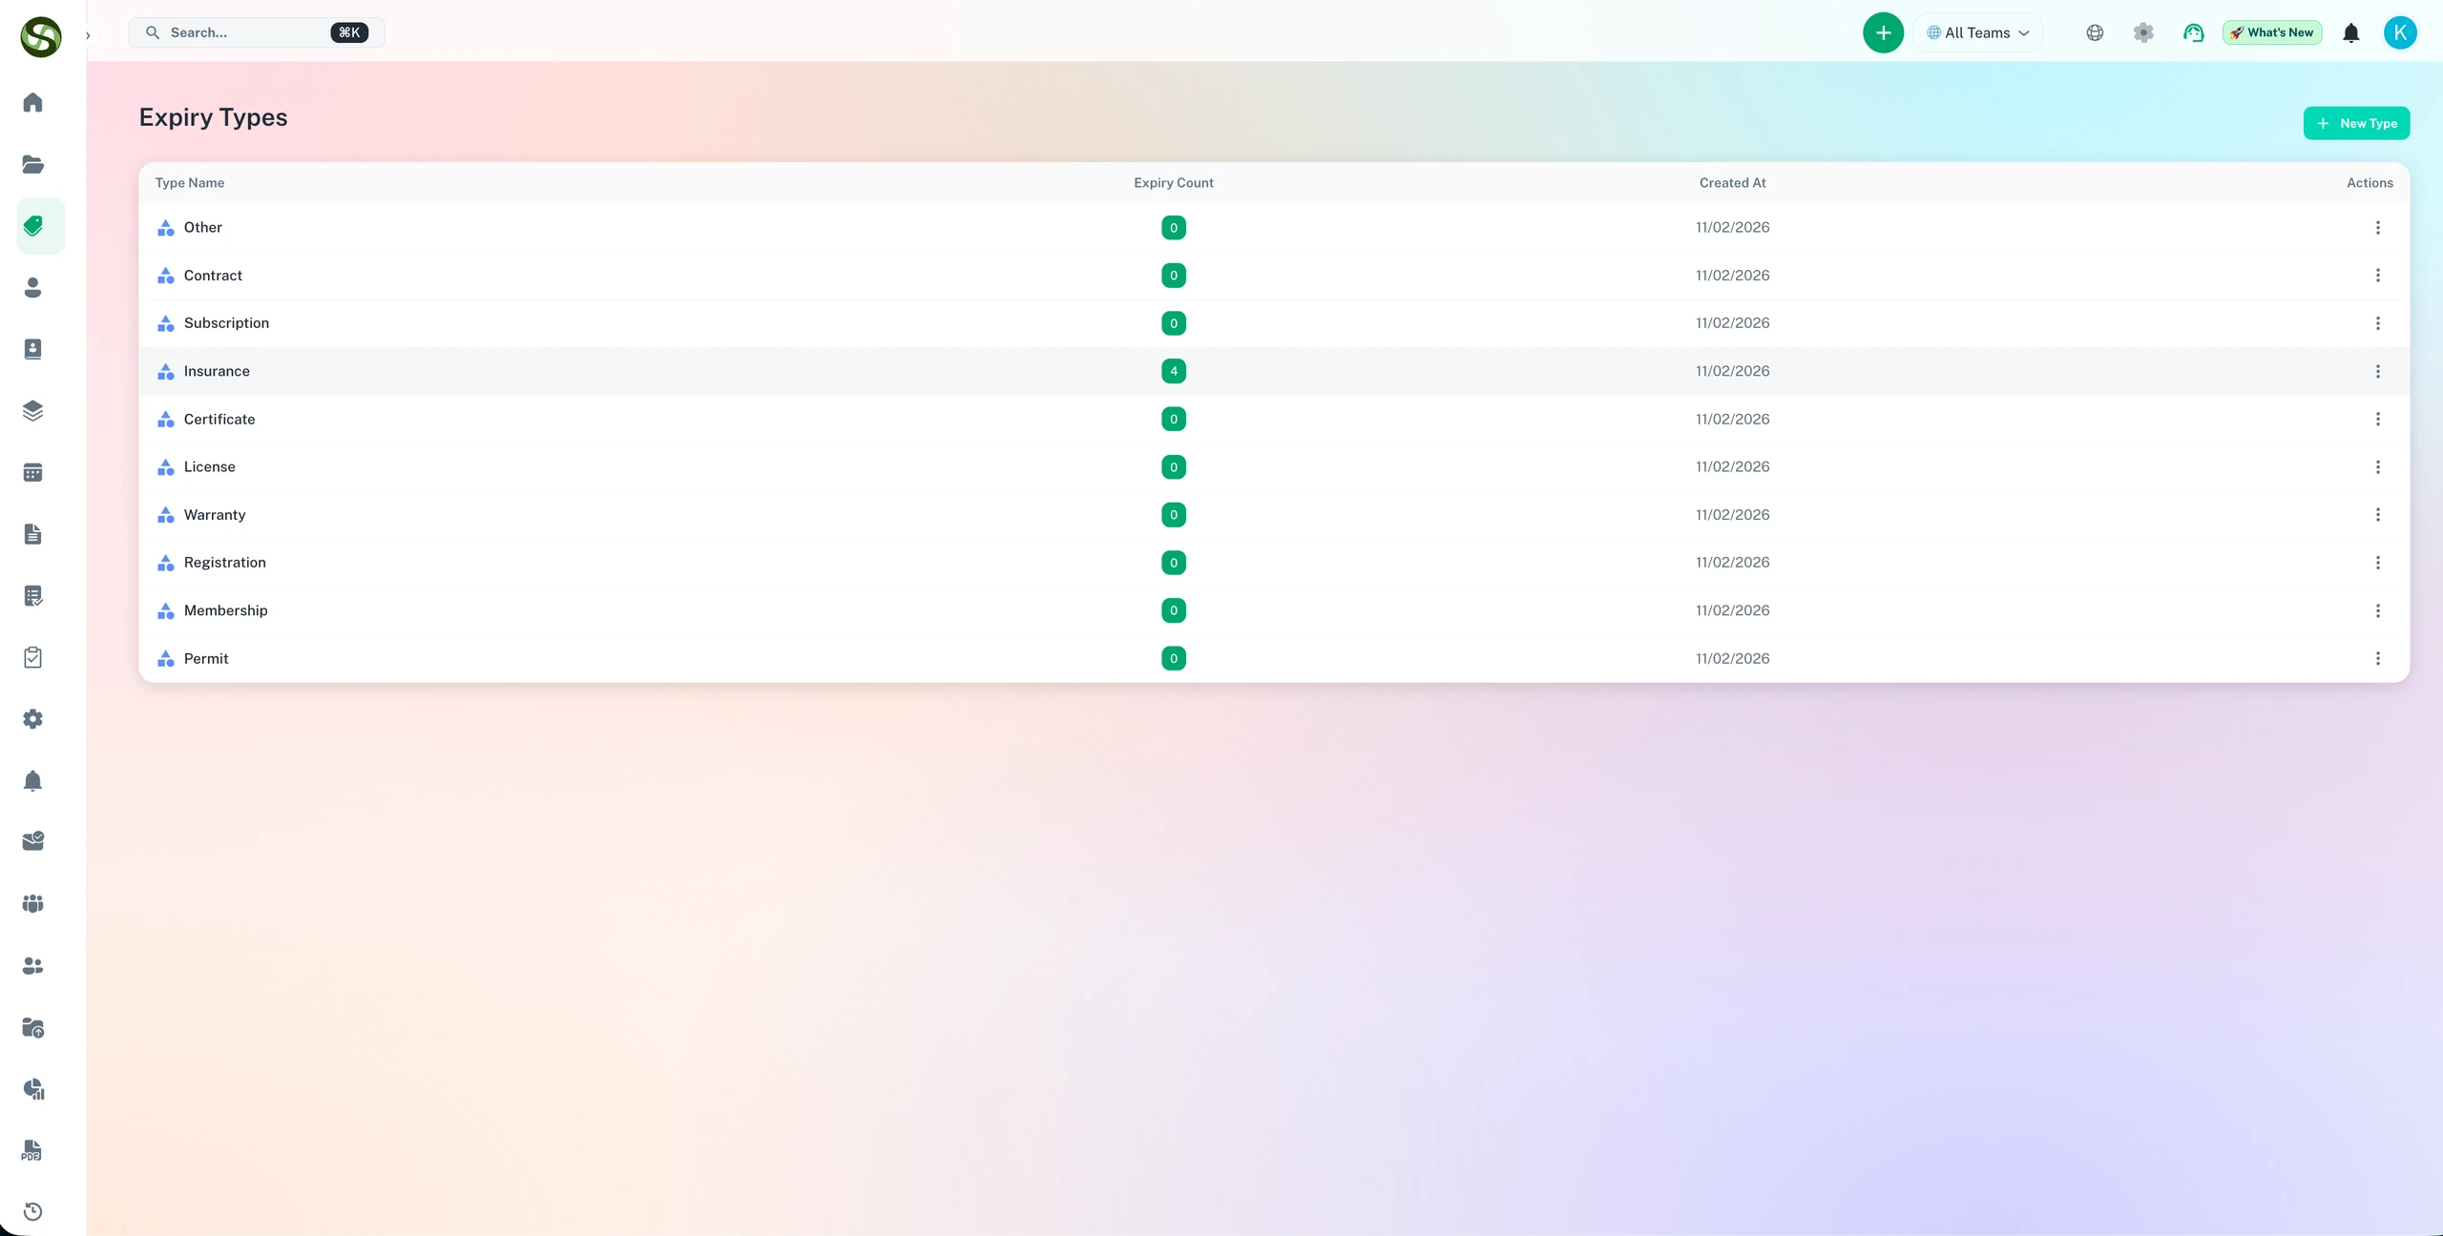
Task: Click the app logo at top left
Action: (41, 37)
